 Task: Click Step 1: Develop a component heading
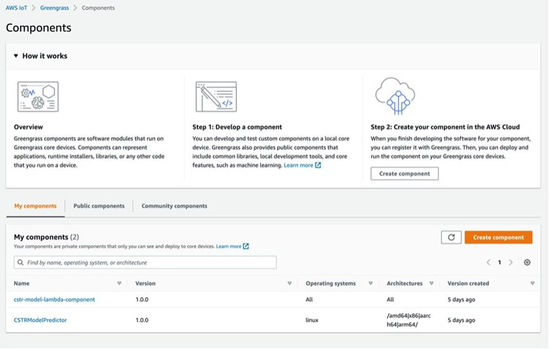[x=237, y=127]
